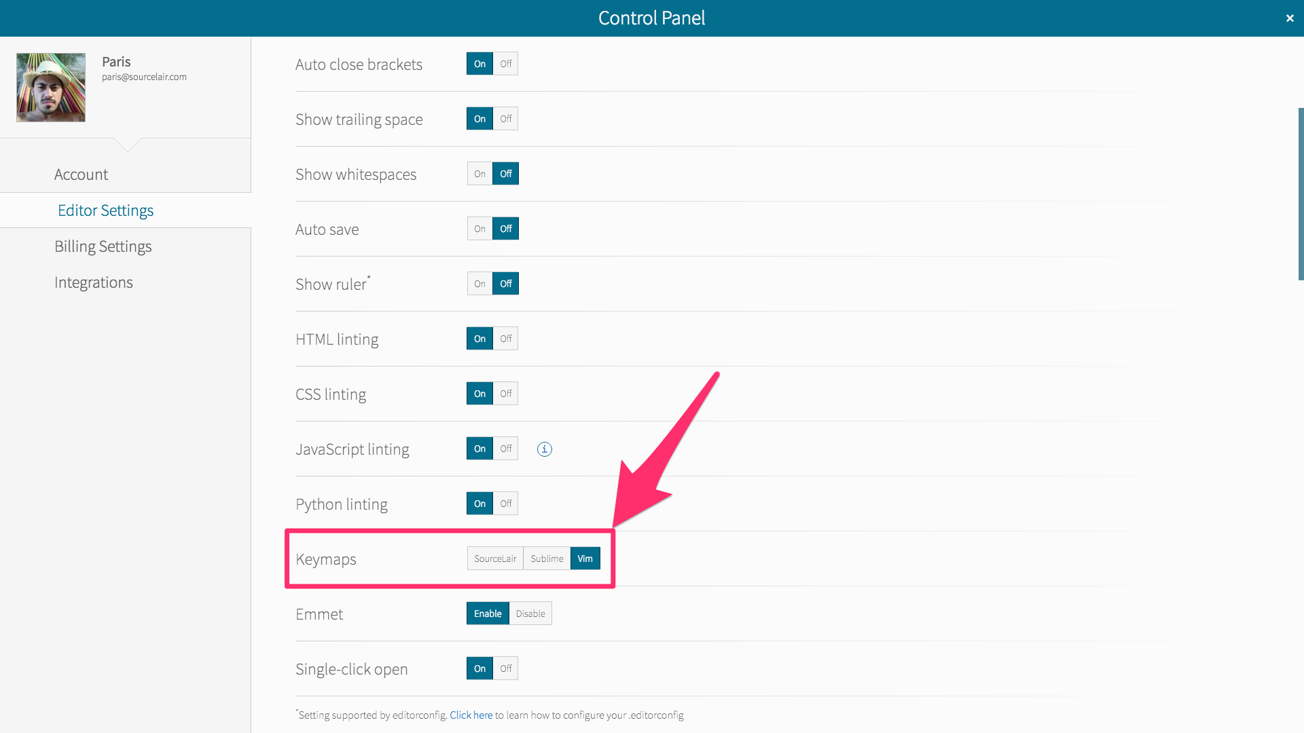Switch to Billing Settings
Image resolution: width=1304 pixels, height=733 pixels.
(103, 246)
